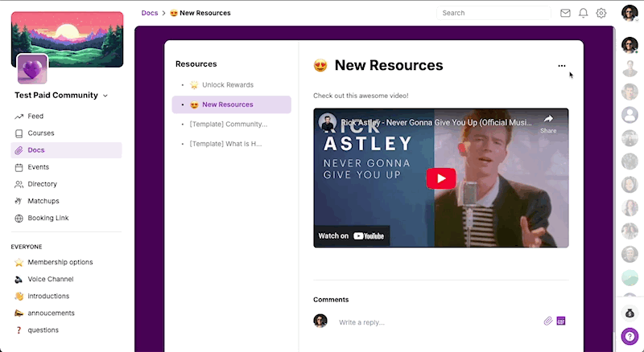Click the Watch on YouTube button
This screenshot has height=352, width=644.
351,236
